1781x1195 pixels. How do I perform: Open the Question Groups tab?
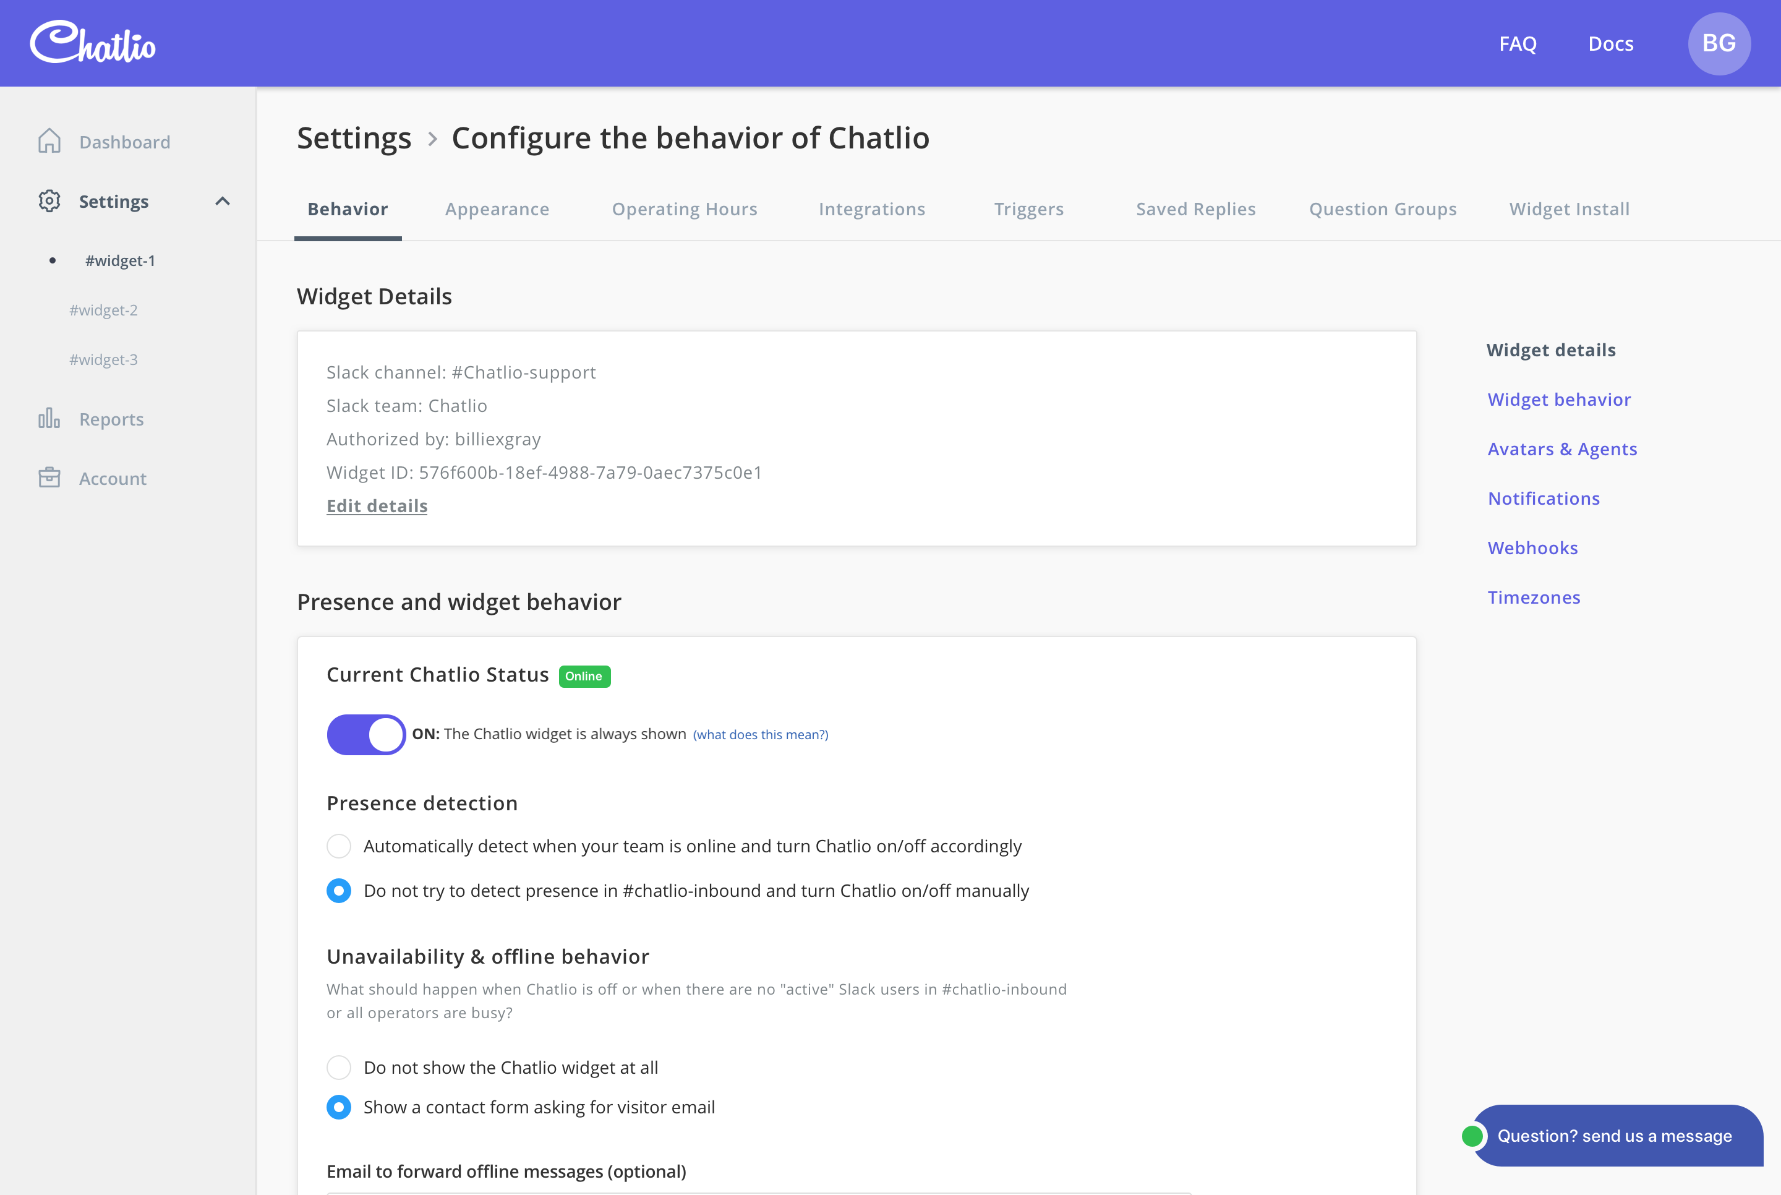pyautogui.click(x=1382, y=209)
